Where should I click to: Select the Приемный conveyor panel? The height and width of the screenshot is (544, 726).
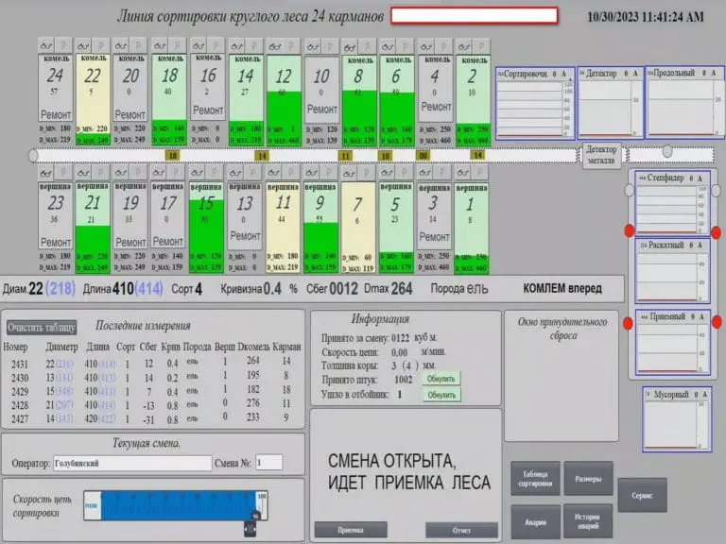pyautogui.click(x=673, y=342)
